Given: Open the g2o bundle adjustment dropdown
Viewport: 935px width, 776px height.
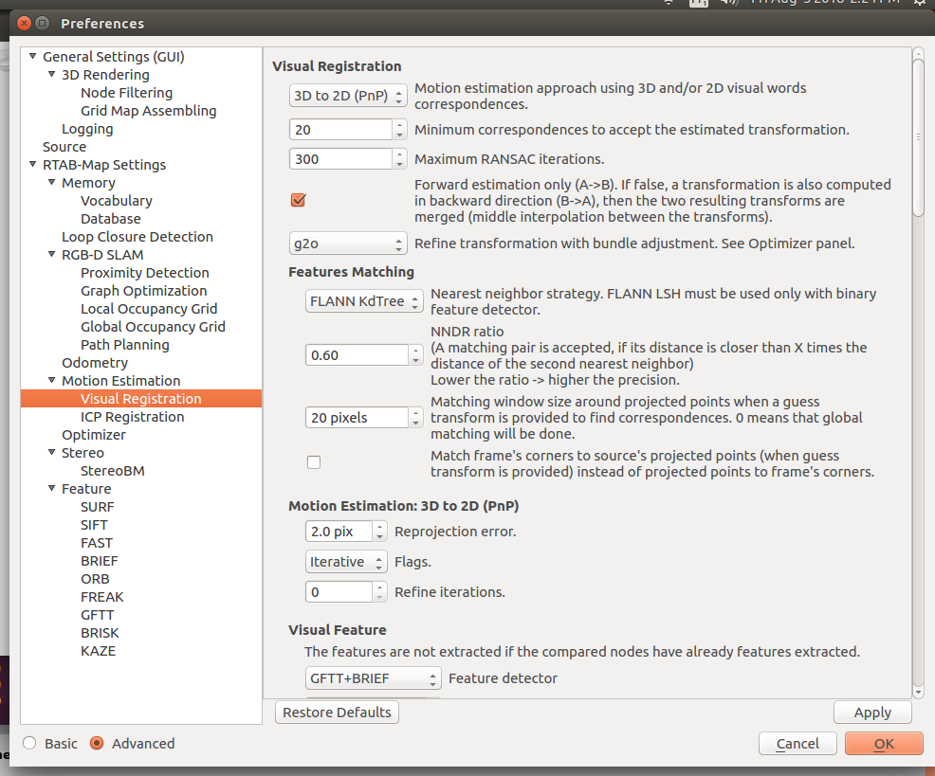Looking at the screenshot, I should click(x=347, y=244).
